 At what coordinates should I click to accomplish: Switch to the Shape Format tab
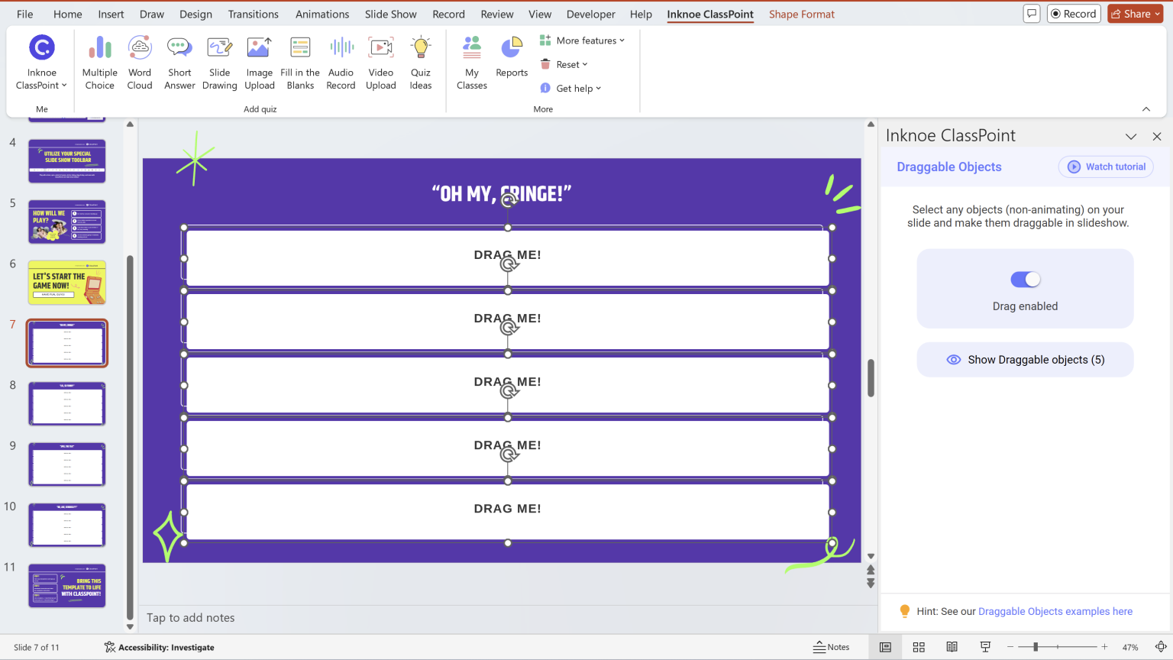[801, 14]
